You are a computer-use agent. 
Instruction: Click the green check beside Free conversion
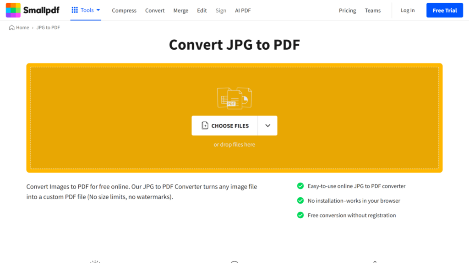300,216
